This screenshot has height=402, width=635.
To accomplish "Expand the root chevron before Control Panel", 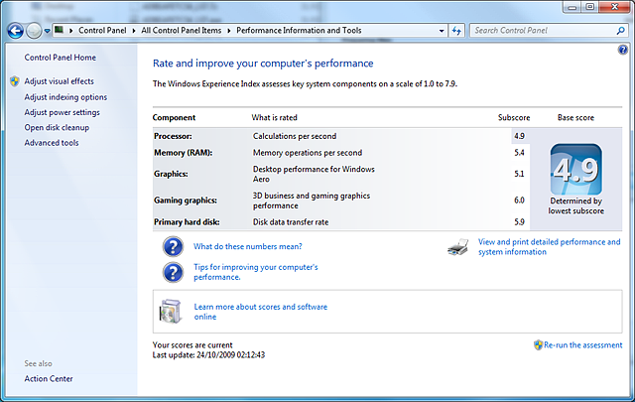I will point(70,31).
